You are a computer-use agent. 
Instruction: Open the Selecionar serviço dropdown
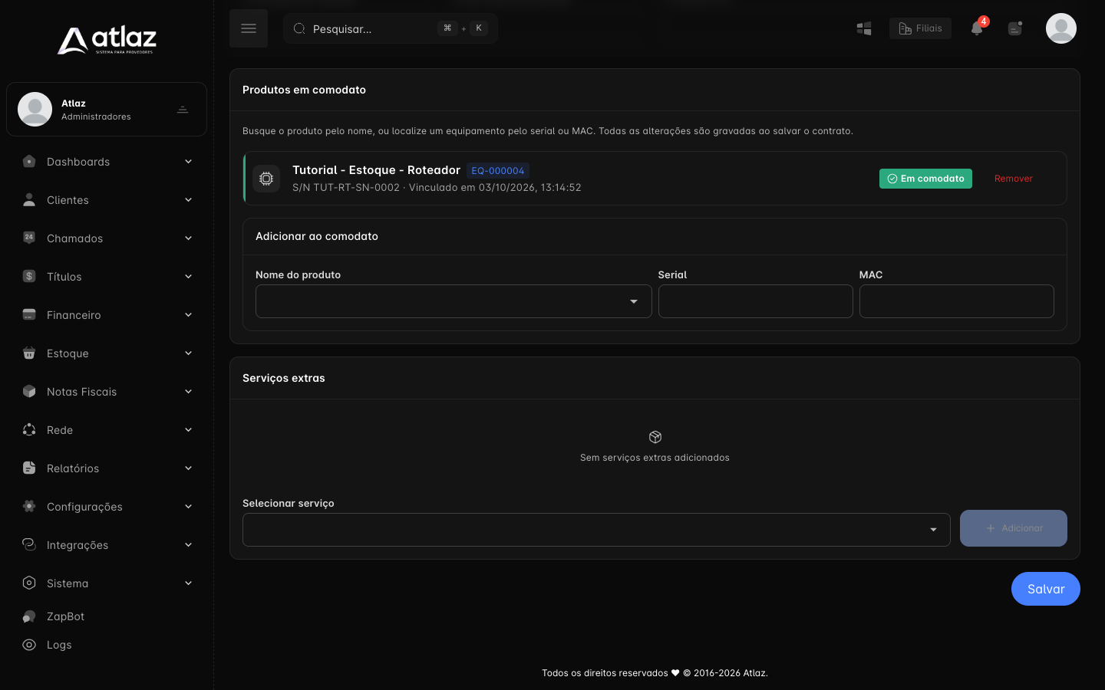[596, 530]
